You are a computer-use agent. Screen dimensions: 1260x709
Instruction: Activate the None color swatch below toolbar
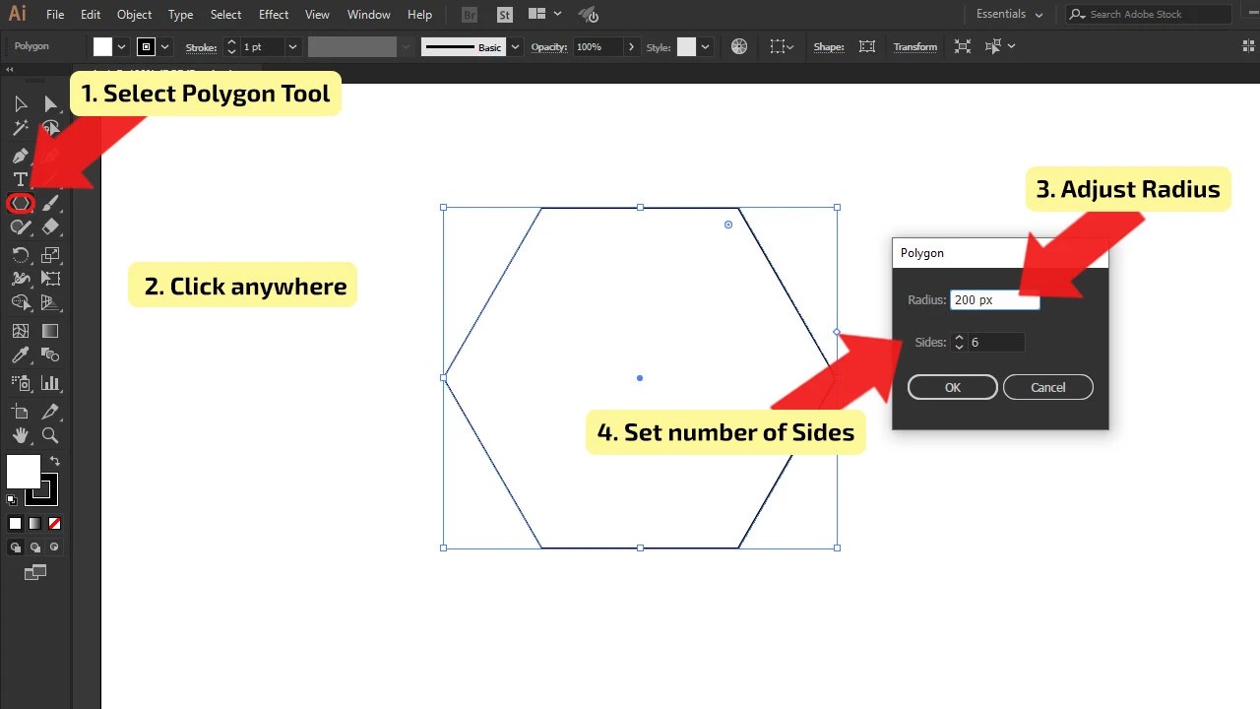55,523
